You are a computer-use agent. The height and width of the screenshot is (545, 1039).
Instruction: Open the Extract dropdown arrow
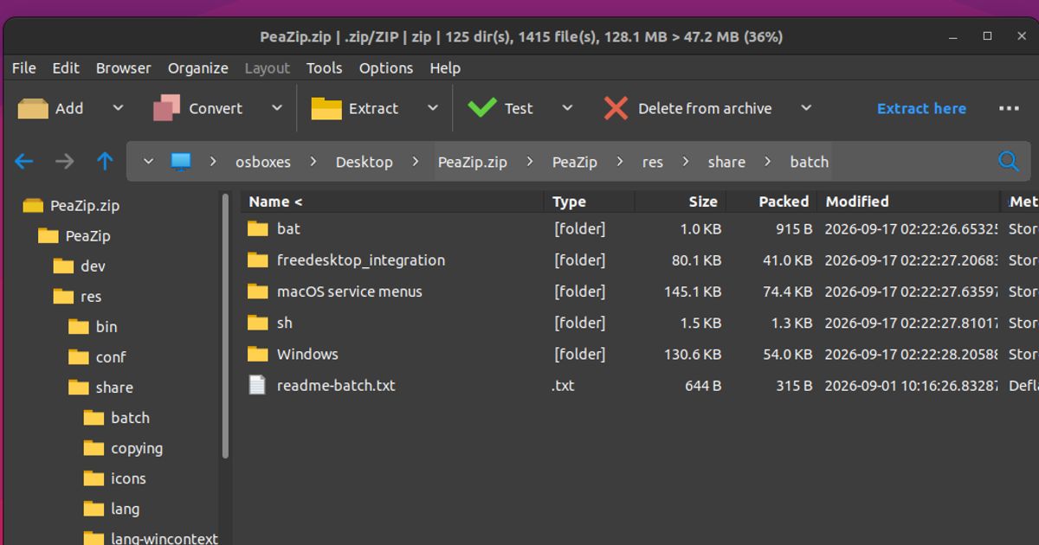pos(433,108)
